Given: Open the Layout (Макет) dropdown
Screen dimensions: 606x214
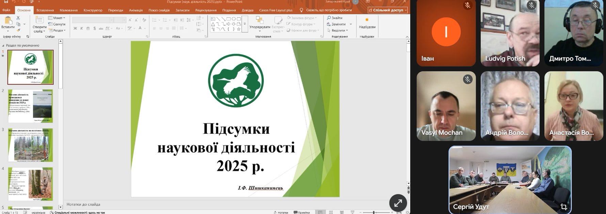Looking at the screenshot, I should click(x=57, y=18).
